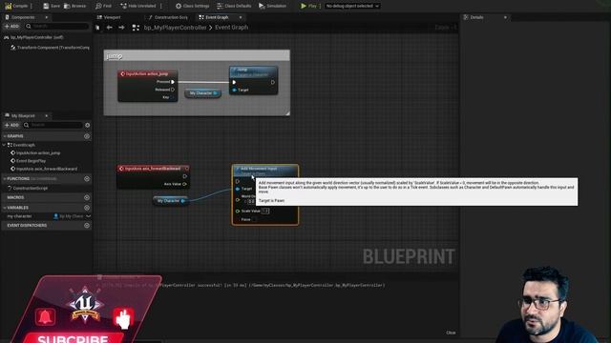Select the Components panel tab

[x=23, y=17]
